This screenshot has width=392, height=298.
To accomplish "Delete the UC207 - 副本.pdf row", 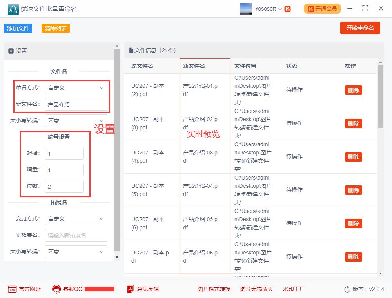I will click(353, 257).
